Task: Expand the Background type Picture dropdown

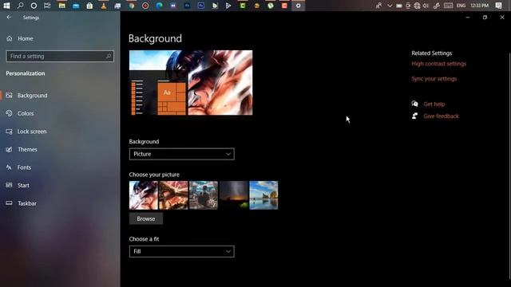Action: pyautogui.click(x=181, y=154)
